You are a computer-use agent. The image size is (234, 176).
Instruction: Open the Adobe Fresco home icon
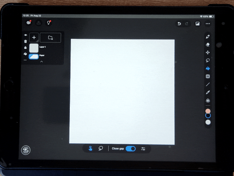click(x=29, y=23)
